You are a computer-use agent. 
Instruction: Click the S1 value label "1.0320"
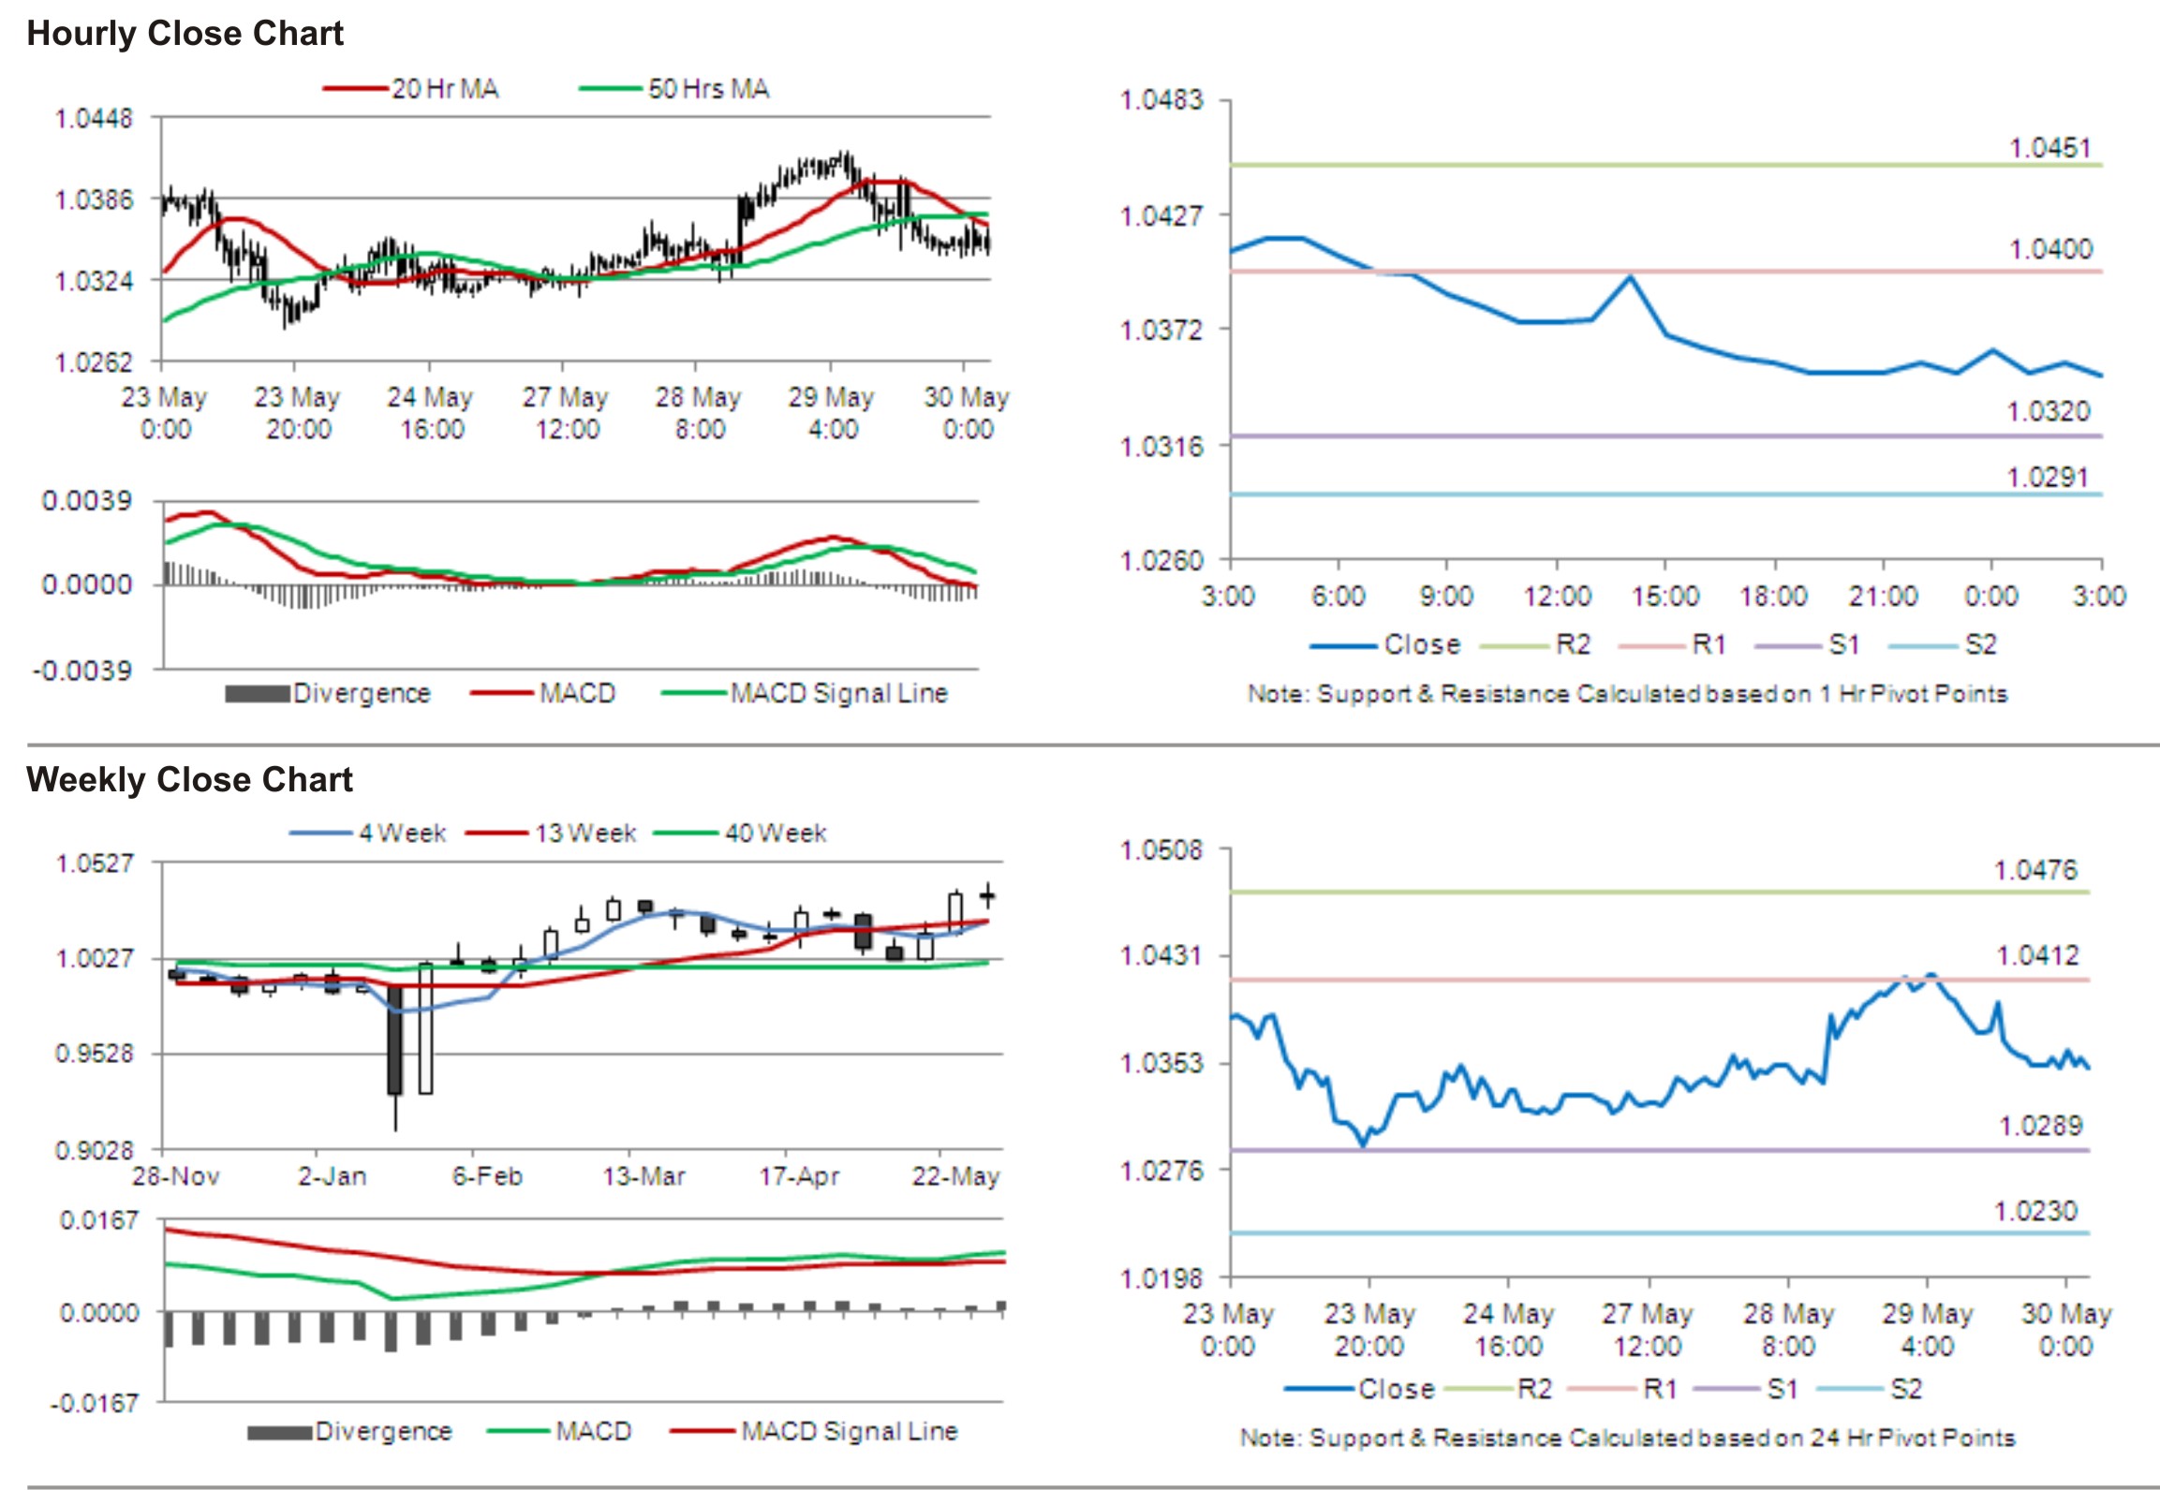[x=2048, y=411]
